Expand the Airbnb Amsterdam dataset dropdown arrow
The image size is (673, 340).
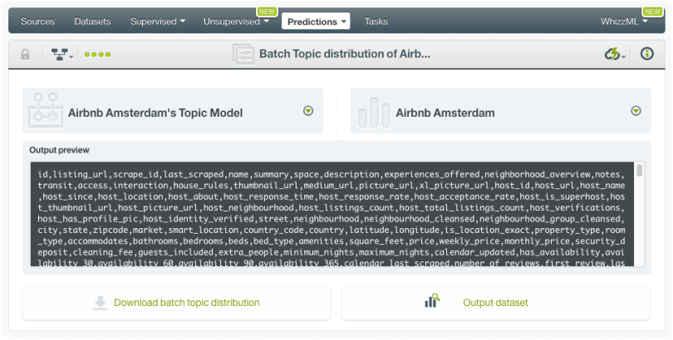(636, 111)
